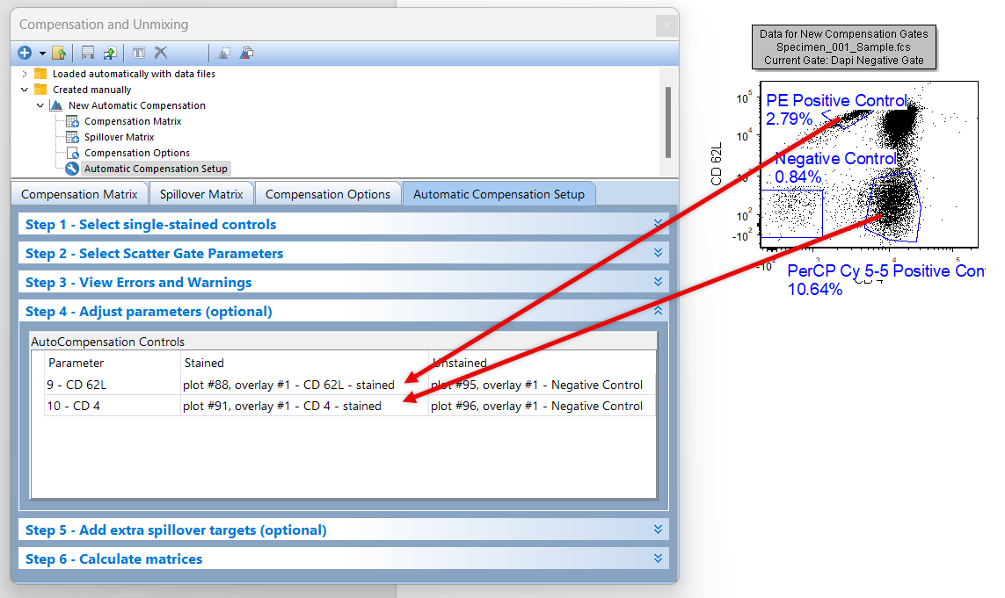
Task: Click the blue plus add compensation icon
Action: click(x=25, y=54)
